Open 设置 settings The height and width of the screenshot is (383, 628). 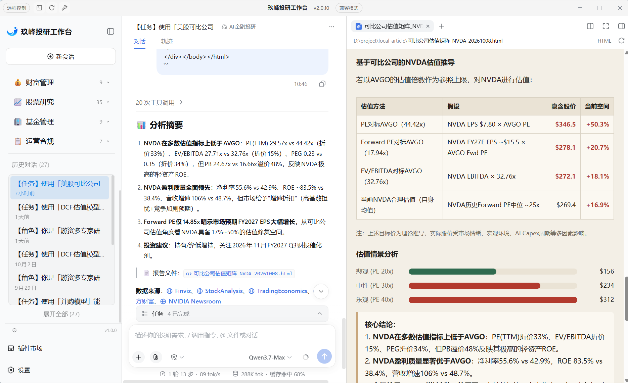[x=19, y=370]
